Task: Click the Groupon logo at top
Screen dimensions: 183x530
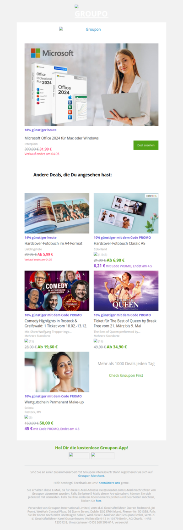Action: click(x=91, y=11)
